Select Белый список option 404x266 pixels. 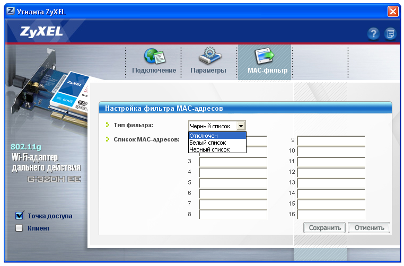(x=217, y=143)
